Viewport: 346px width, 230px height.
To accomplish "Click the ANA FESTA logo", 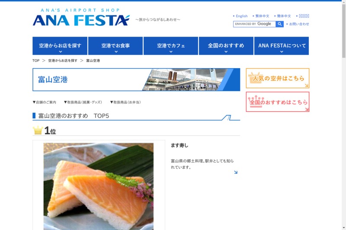I will pos(81,17).
